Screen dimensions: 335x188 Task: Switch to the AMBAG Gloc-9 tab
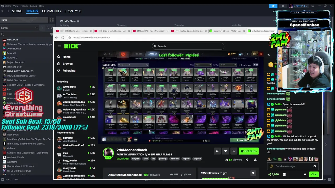(x=150, y=31)
